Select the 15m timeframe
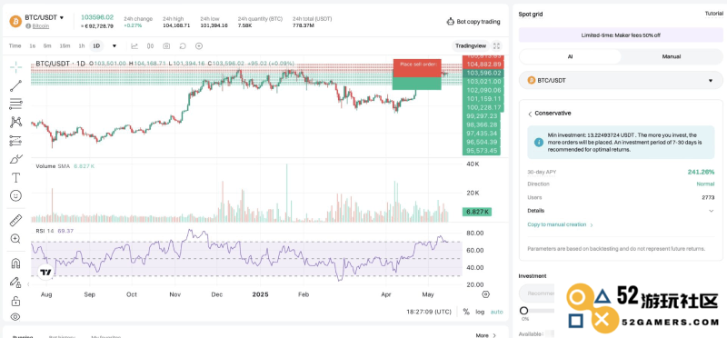Image resolution: width=727 pixels, height=338 pixels. [65, 46]
